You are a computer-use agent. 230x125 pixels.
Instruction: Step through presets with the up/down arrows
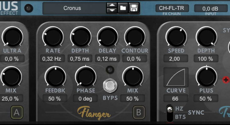(x=112, y=8)
